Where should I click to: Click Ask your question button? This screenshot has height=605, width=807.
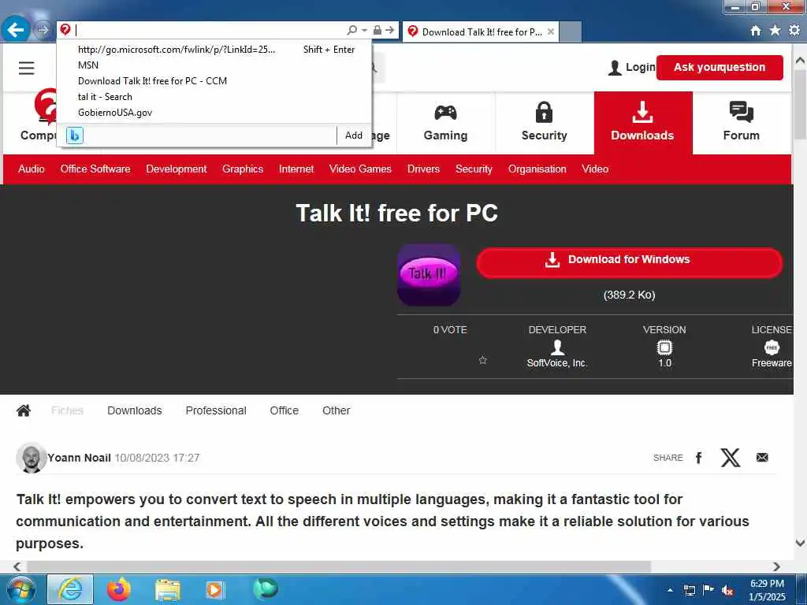coord(720,68)
